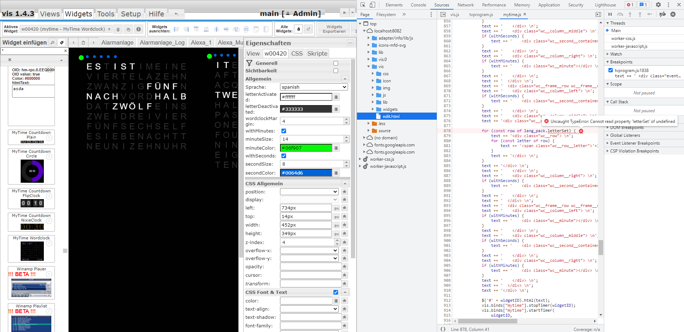Viewport: 684px width, 332px height.
Task: Click the green minuteColor swatch field
Action: pyautogui.click(x=306, y=148)
